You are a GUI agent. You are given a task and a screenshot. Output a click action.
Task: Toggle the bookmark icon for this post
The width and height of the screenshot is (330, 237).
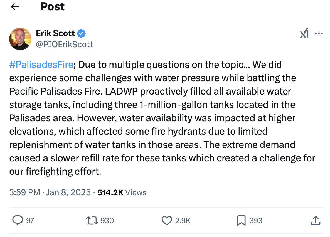[241, 221]
